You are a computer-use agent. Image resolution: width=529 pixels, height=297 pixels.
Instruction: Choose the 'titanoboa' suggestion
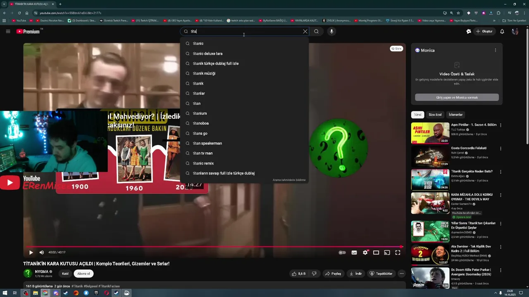[244, 123]
